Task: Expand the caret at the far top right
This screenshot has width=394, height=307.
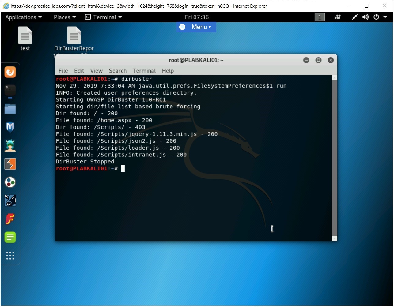Action: [385, 17]
